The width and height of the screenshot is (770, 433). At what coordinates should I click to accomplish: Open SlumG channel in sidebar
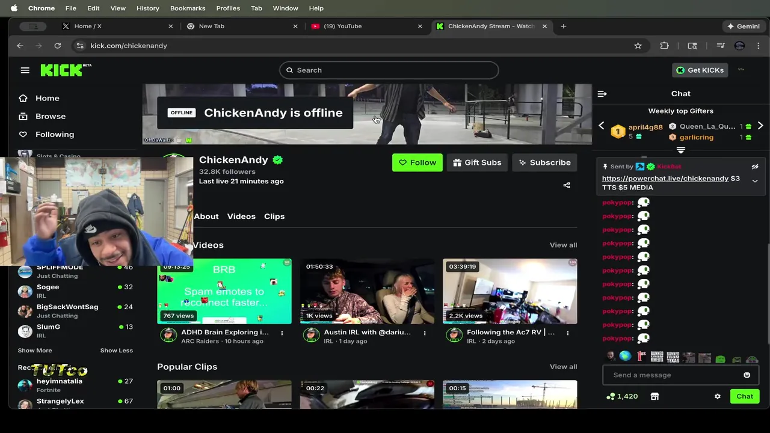75,331
